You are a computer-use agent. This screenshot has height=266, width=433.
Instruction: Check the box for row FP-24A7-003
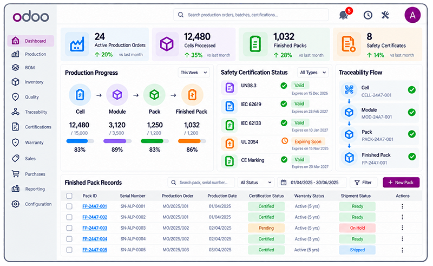tap(69, 228)
